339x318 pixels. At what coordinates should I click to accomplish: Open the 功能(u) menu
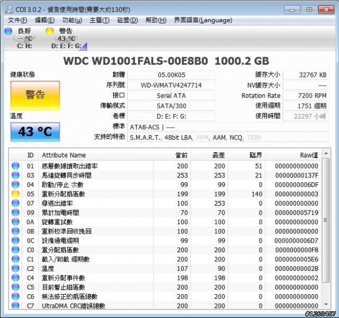click(x=72, y=20)
